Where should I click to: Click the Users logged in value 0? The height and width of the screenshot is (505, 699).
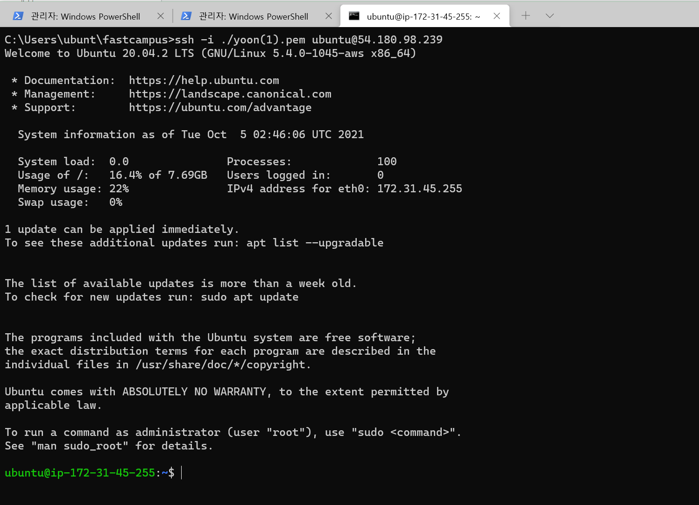[381, 175]
